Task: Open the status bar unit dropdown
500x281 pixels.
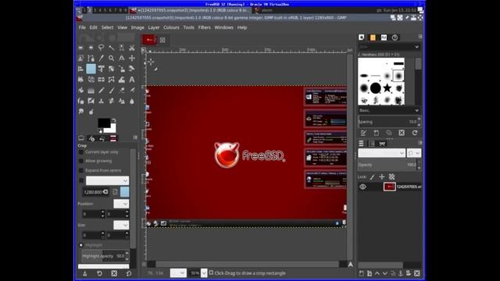Action: (x=178, y=273)
